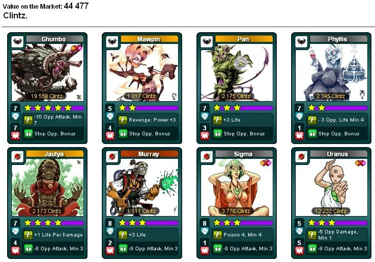Open Murray's card artwork

click(142, 187)
